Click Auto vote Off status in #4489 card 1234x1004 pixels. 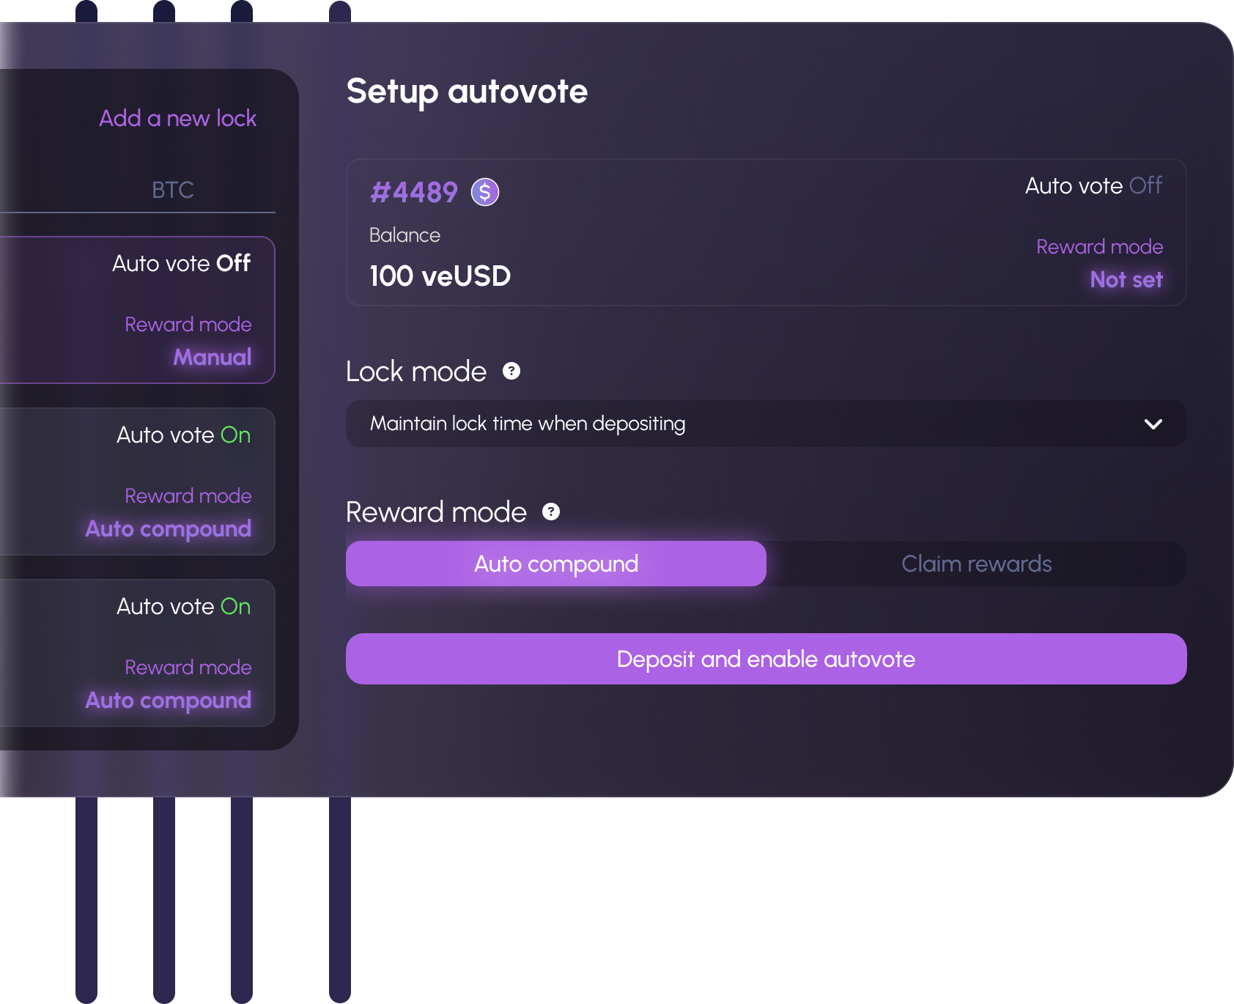[1093, 185]
